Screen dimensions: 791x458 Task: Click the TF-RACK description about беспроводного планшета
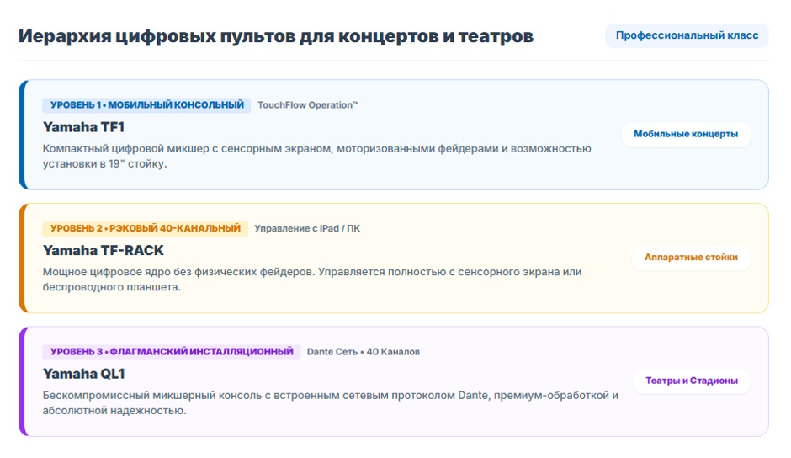pos(311,280)
